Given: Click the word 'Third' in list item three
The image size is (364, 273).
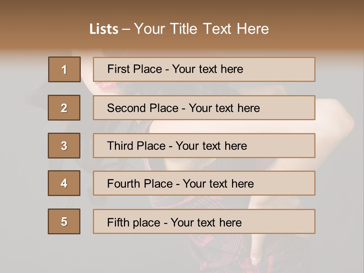Looking at the screenshot, I should click(x=121, y=146).
